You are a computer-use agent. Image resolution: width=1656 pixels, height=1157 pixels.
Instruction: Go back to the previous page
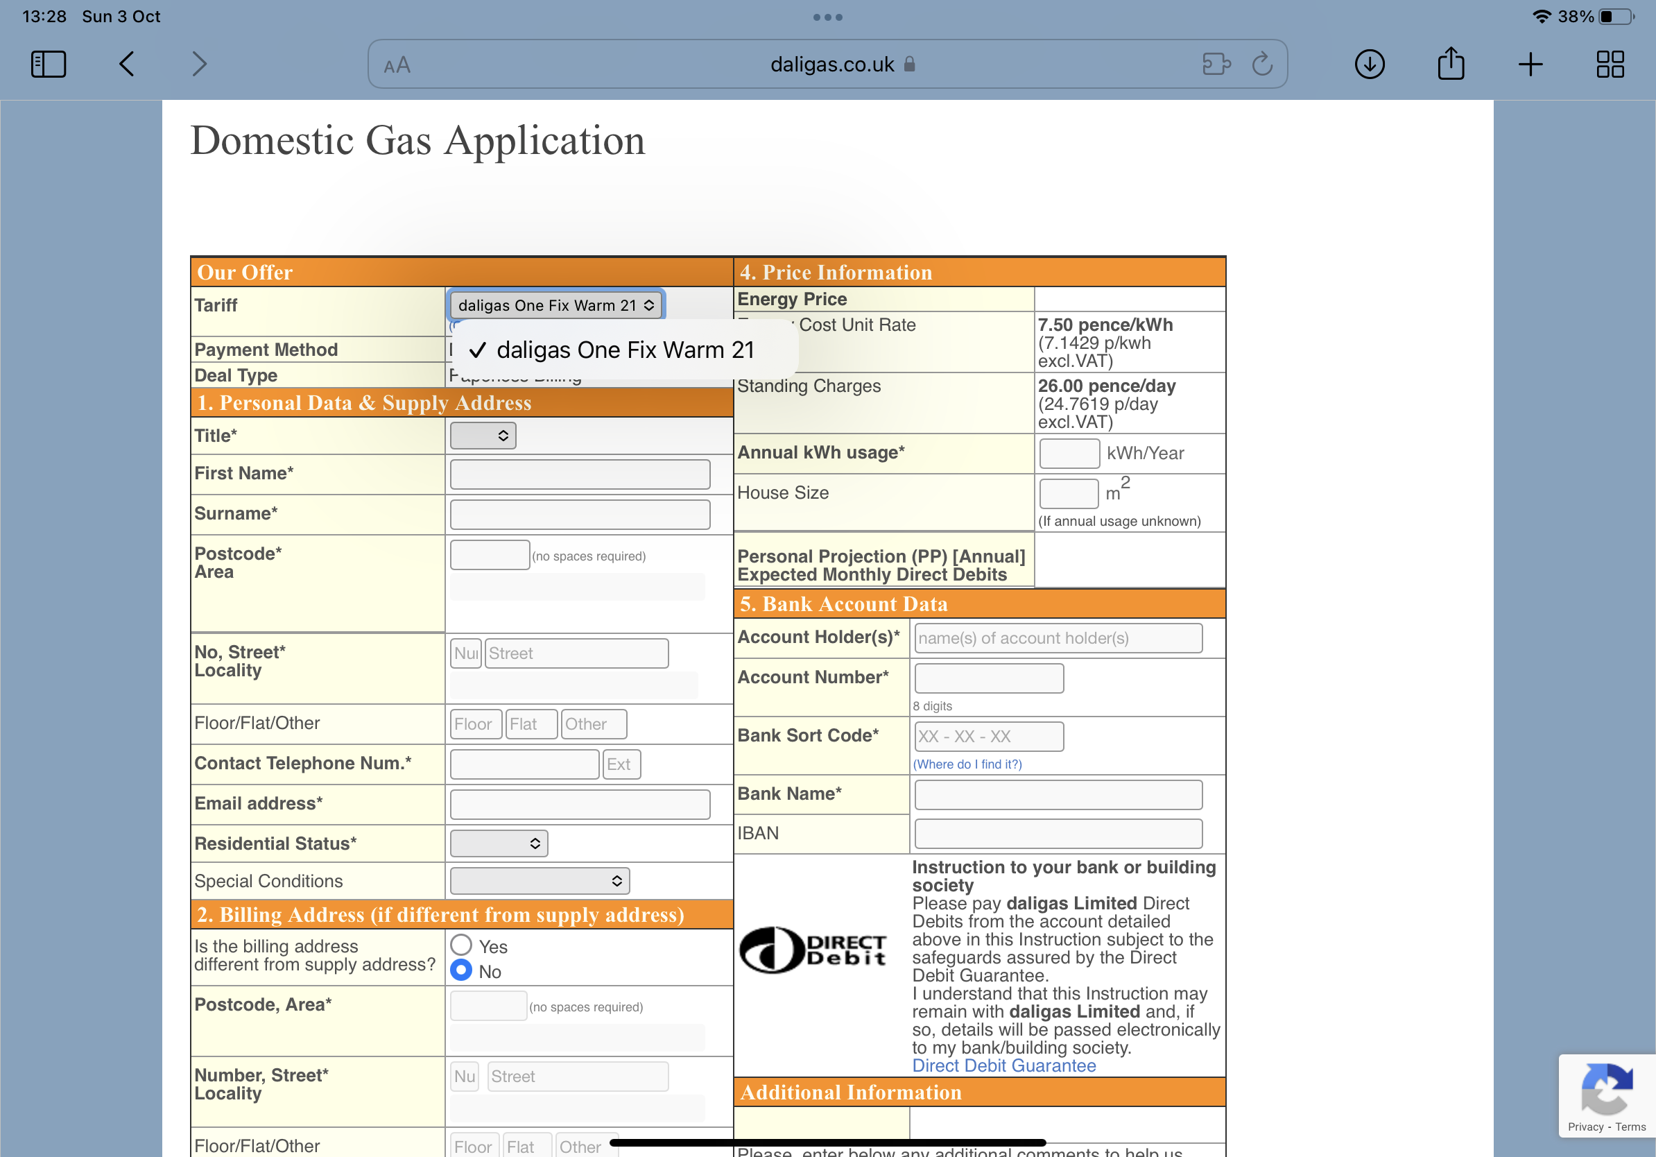[x=126, y=65]
